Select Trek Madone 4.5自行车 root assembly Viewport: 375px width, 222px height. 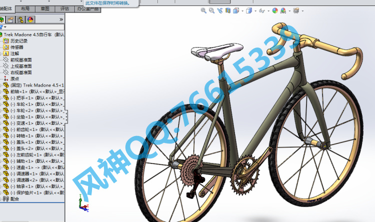[x=34, y=34]
